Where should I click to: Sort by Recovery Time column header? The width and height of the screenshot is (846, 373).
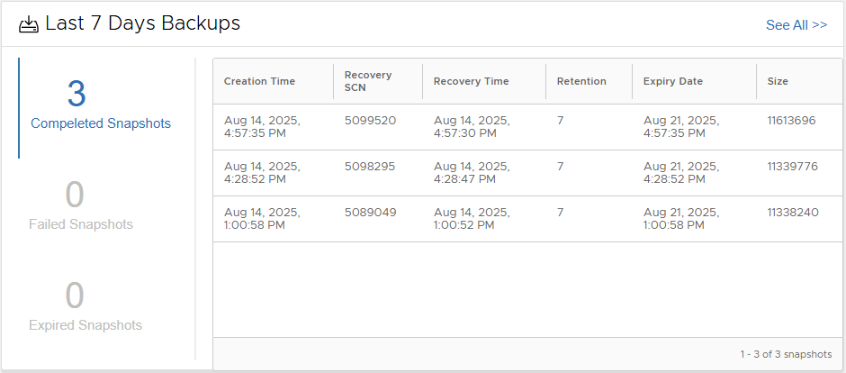[x=471, y=81]
